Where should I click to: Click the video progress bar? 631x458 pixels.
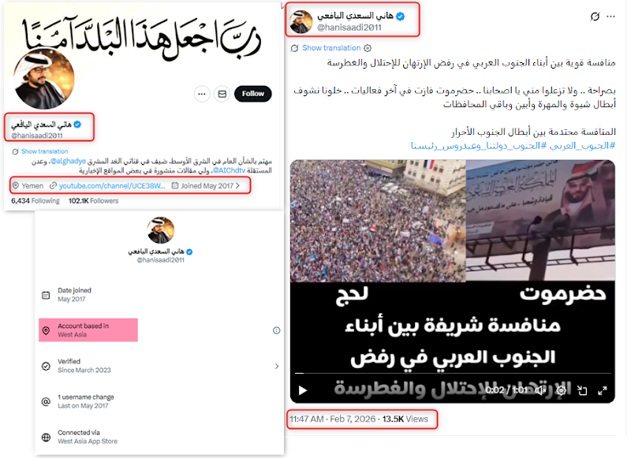(453, 374)
